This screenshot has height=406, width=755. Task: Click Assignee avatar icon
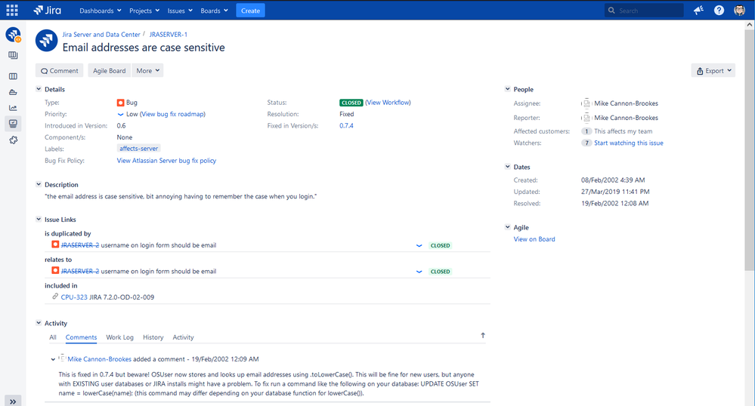(586, 103)
